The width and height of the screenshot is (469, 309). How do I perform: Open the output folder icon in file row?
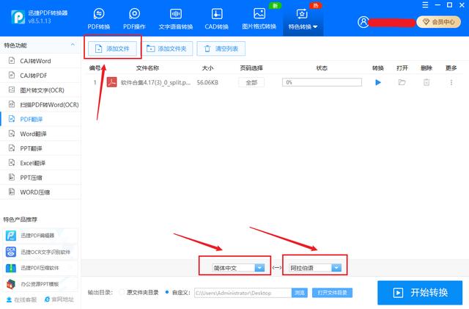coord(402,83)
